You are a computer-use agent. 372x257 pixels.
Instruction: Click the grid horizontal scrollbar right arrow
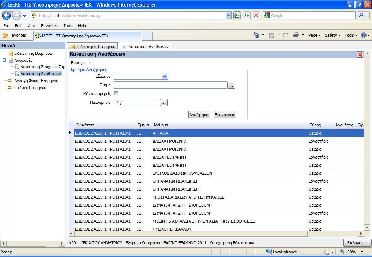[361, 233]
